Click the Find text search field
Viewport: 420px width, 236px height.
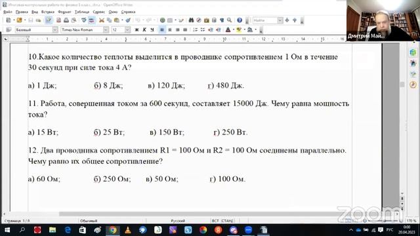pos(265,20)
